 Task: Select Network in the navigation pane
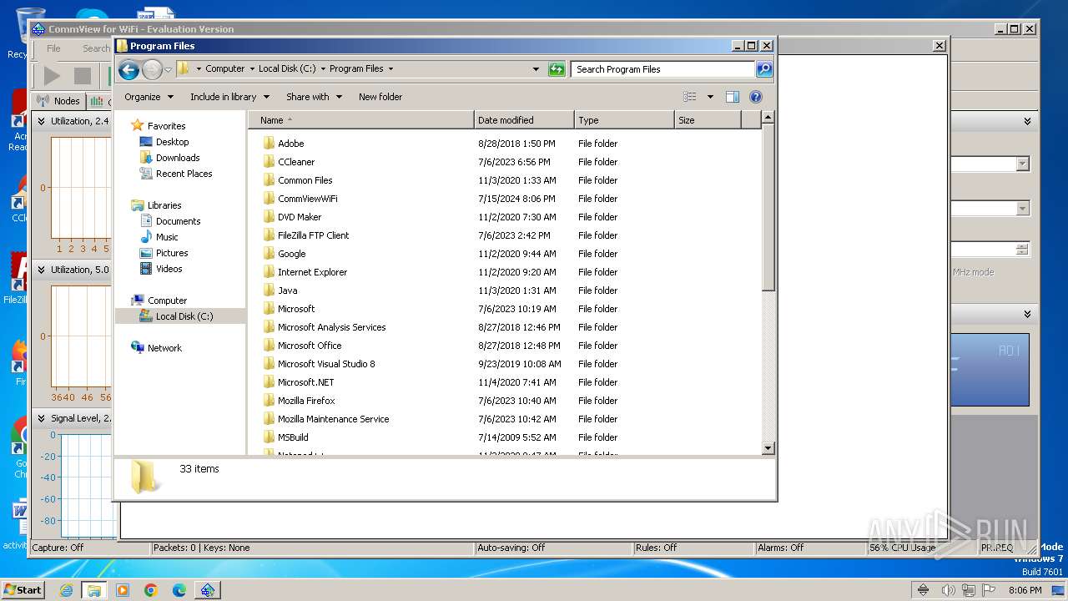pyautogui.click(x=164, y=348)
